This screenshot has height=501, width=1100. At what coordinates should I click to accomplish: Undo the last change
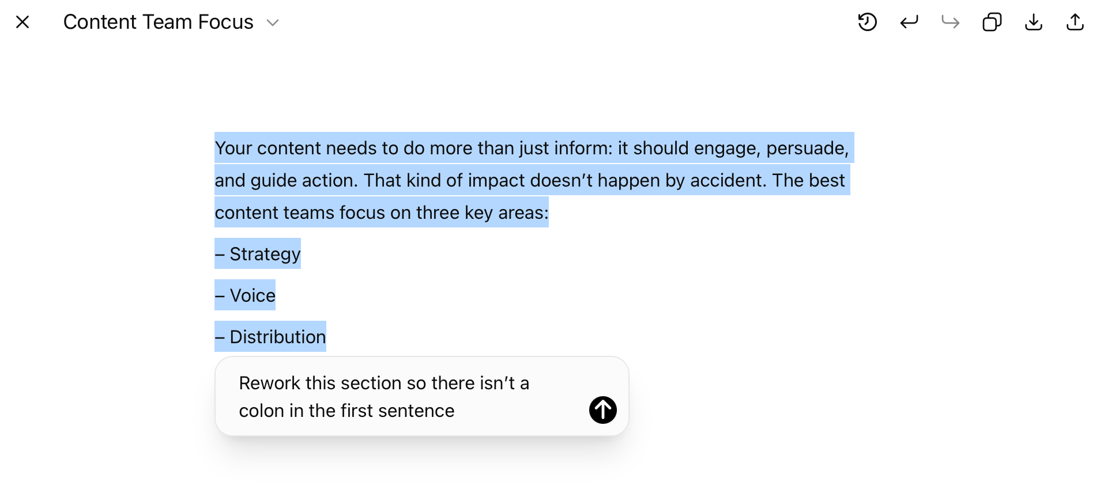(909, 22)
